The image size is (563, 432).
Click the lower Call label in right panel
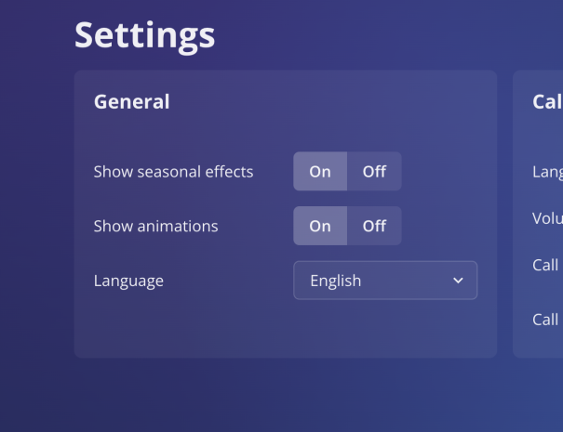[x=545, y=320]
